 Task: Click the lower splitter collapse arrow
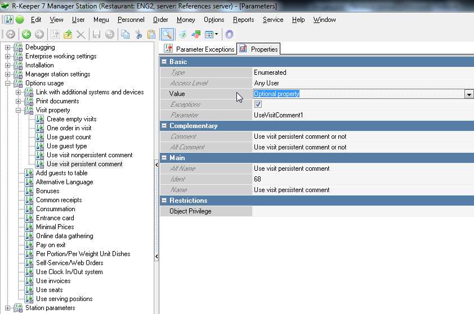[156, 257]
